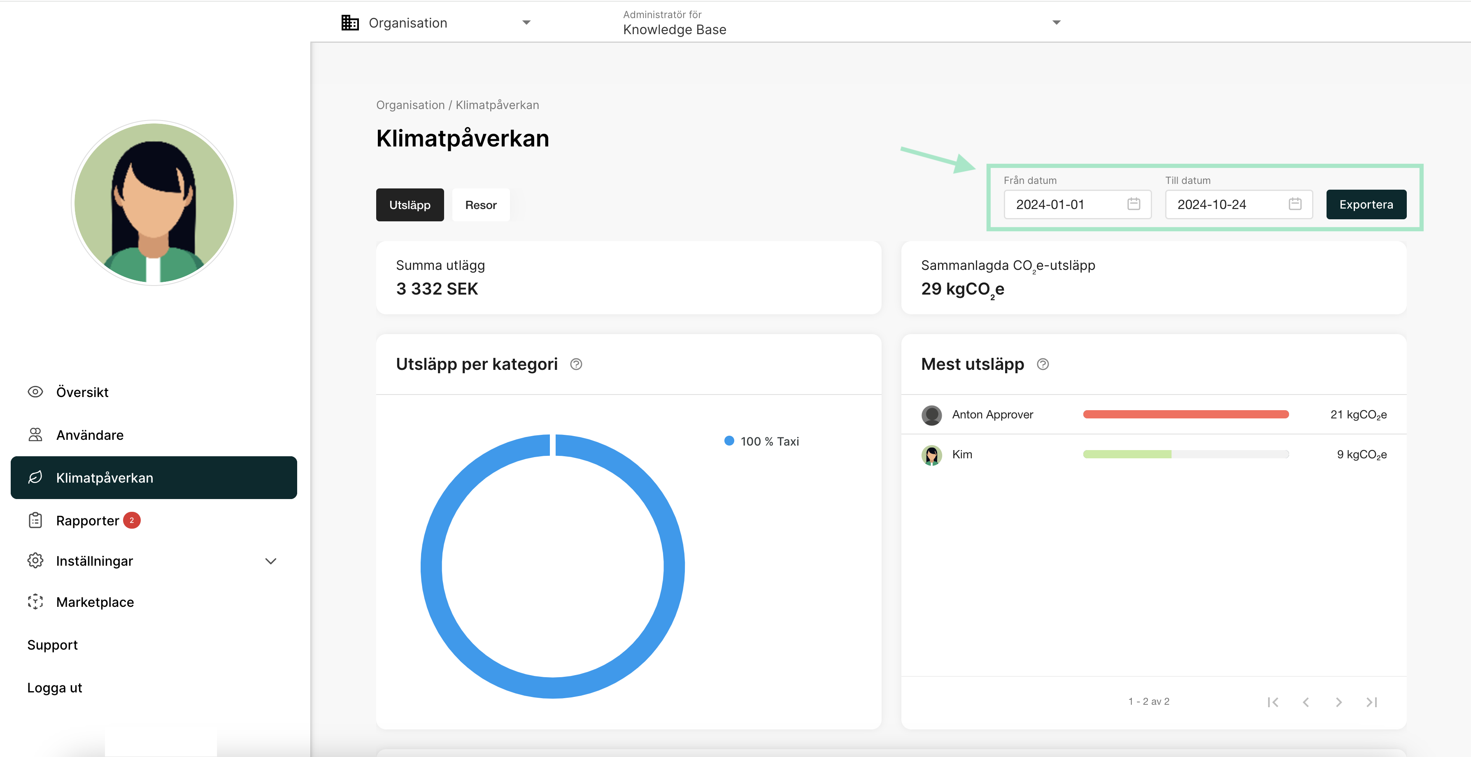Click the 1 - 2 av 2 pagination text
This screenshot has width=1471, height=757.
(x=1148, y=701)
